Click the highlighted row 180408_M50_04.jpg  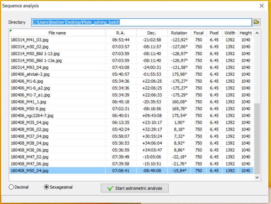(131, 171)
